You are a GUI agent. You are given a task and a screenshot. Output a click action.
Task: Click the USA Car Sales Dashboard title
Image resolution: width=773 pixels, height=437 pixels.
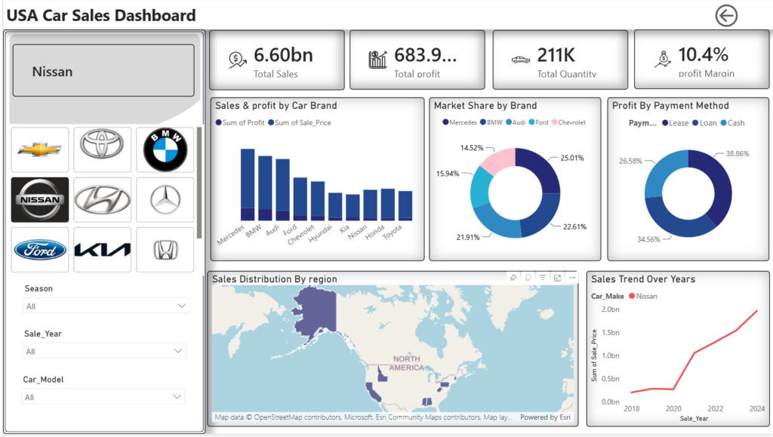(x=101, y=15)
